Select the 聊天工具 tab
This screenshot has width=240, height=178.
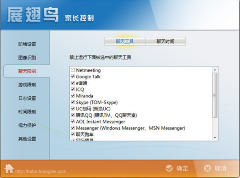click(x=125, y=41)
